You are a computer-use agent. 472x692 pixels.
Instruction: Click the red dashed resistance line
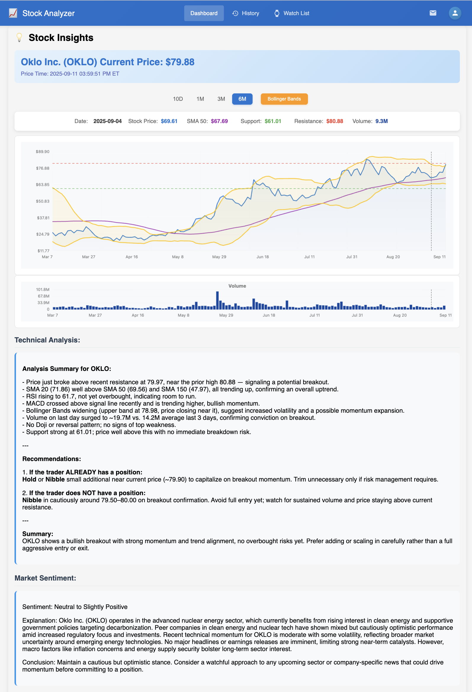tap(179, 163)
